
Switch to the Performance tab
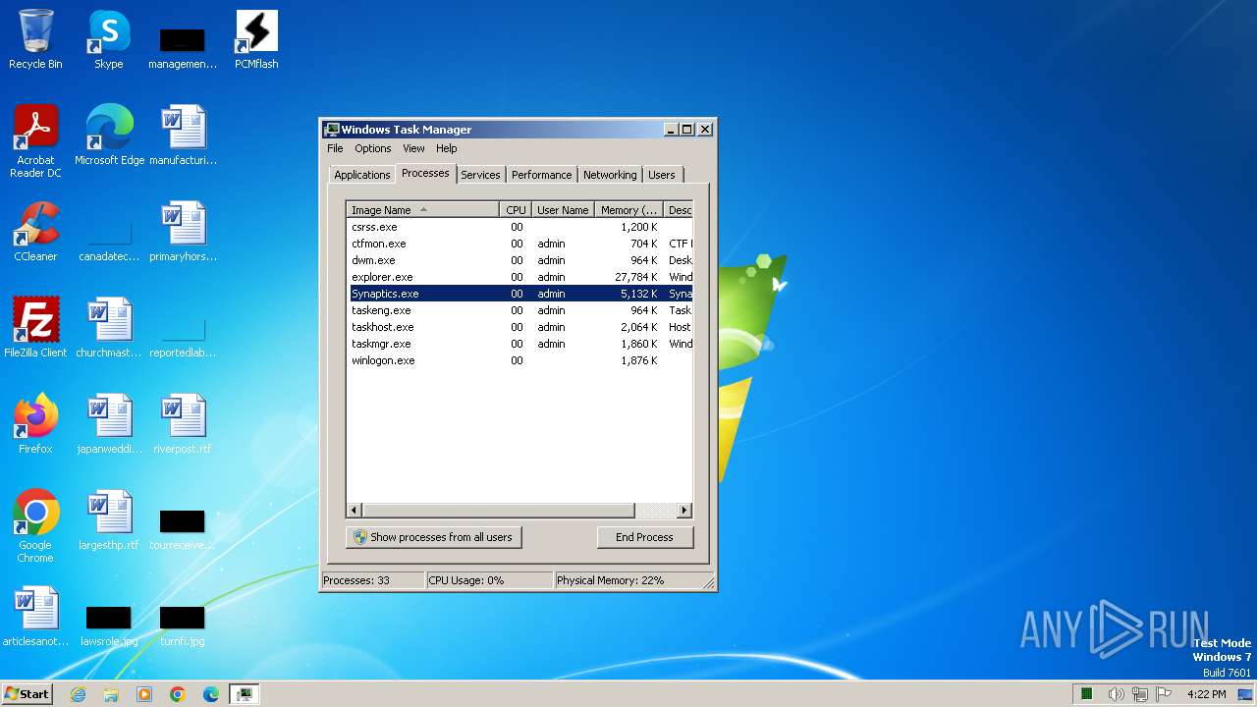pyautogui.click(x=541, y=175)
